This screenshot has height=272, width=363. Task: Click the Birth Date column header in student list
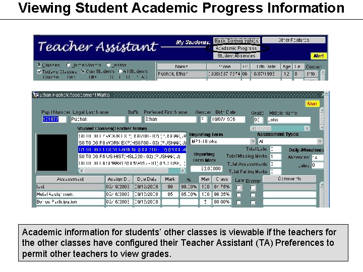(266, 66)
